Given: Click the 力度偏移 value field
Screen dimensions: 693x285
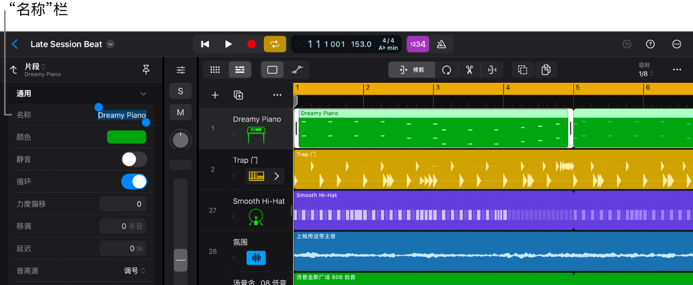Looking at the screenshot, I should 123,204.
